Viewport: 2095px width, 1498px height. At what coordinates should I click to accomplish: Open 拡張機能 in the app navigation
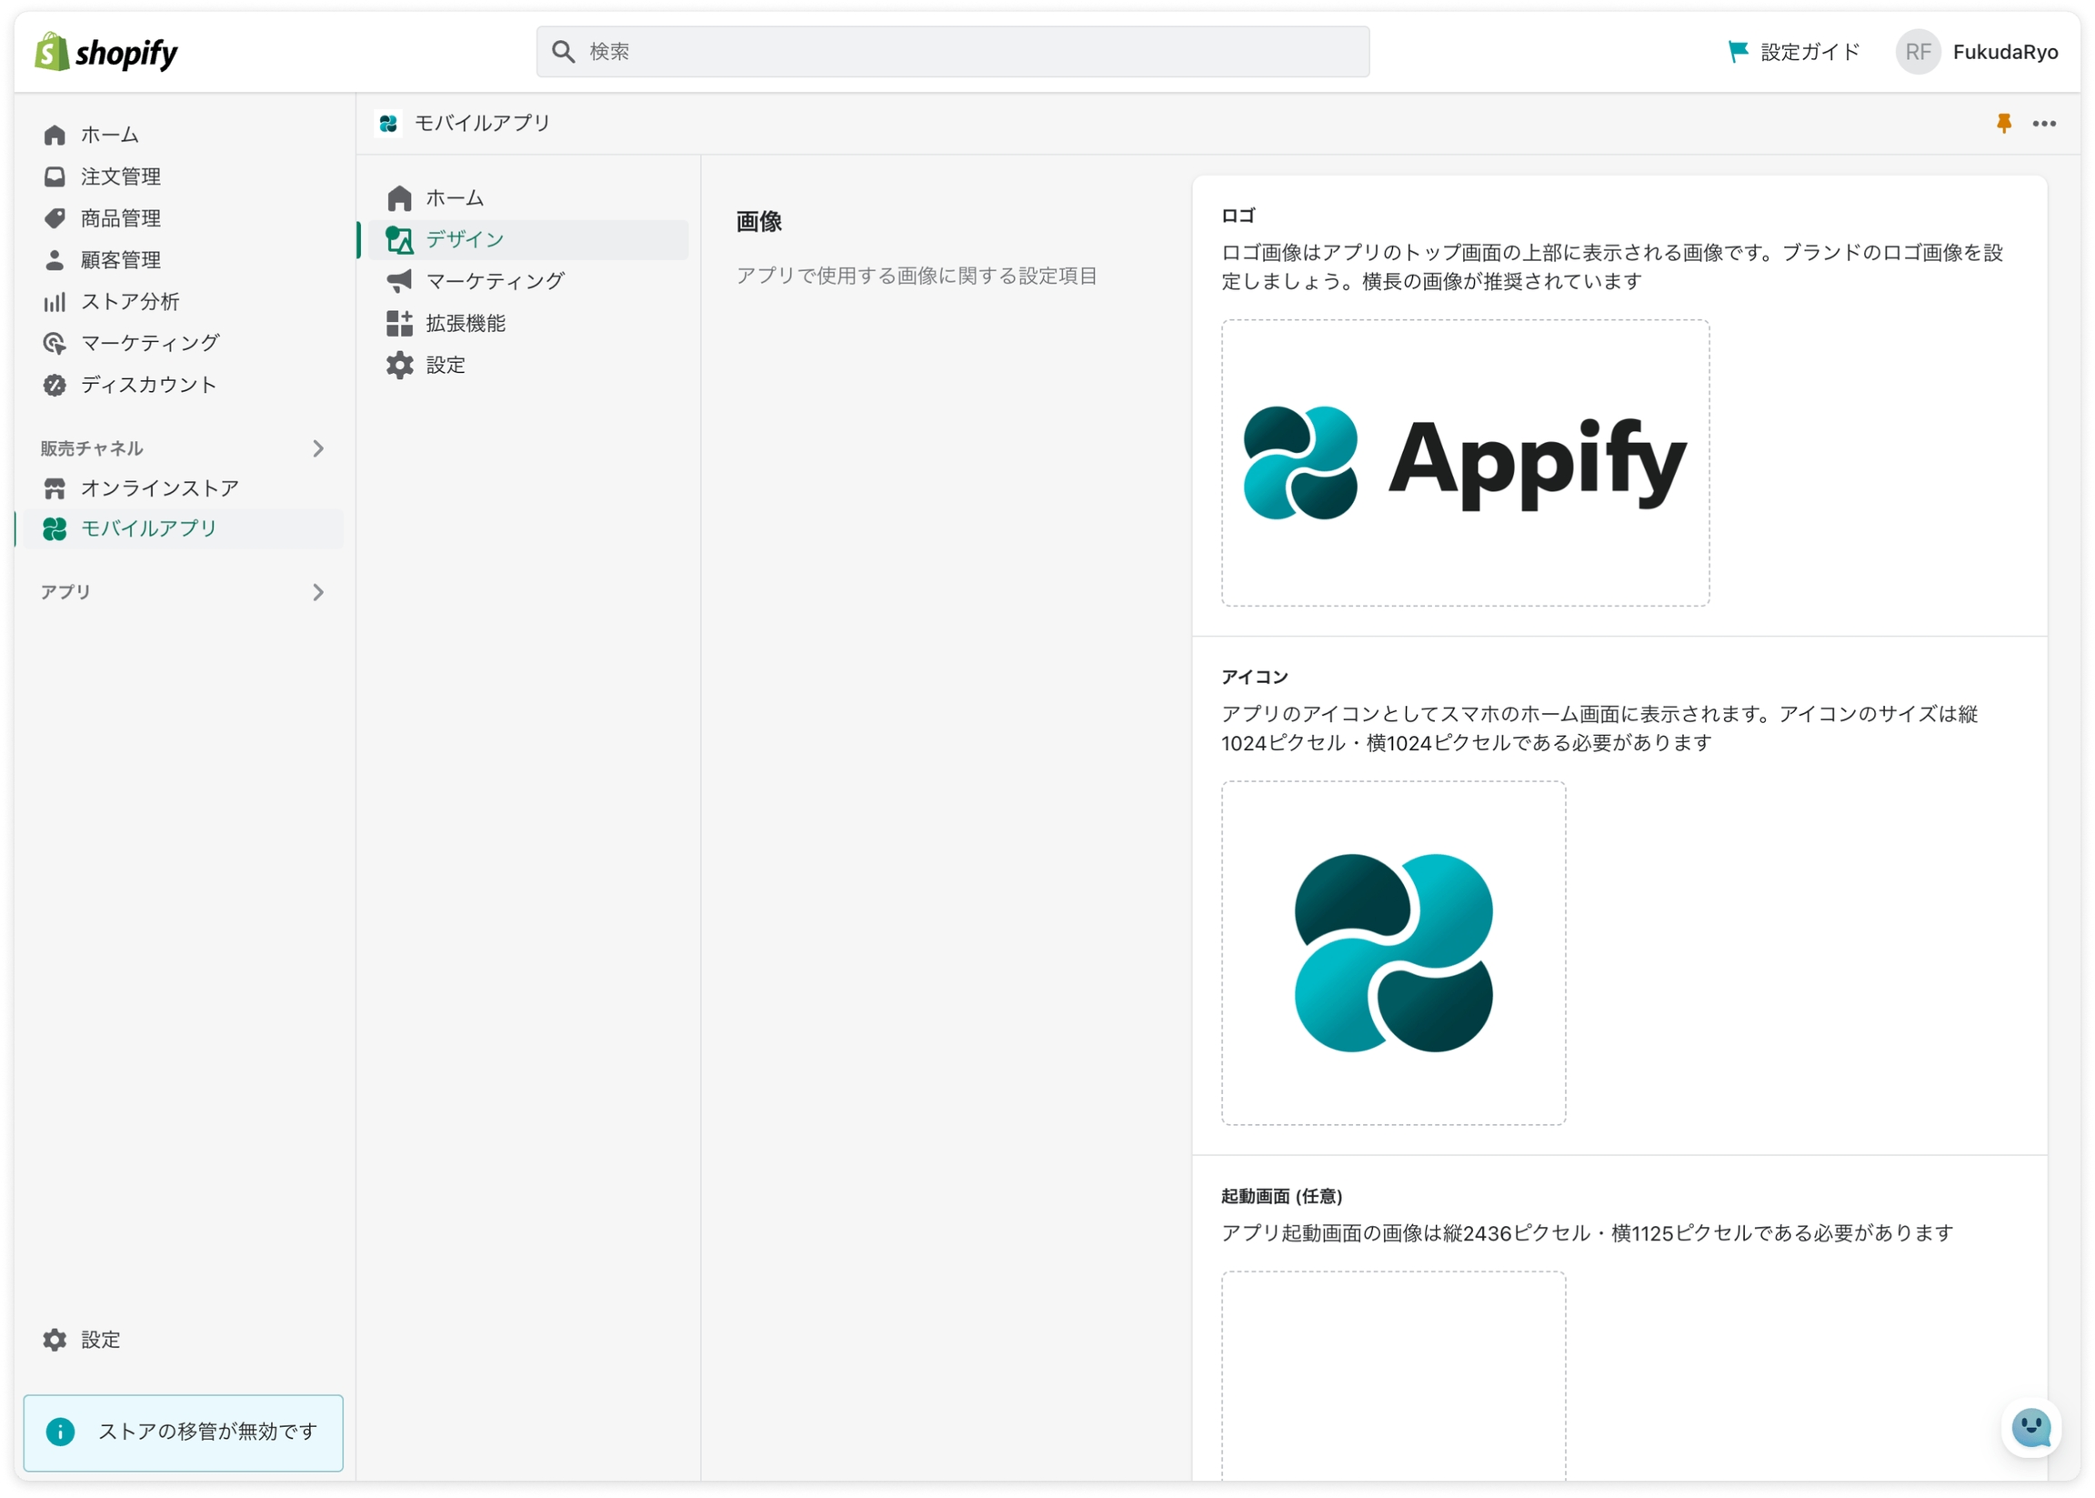pyautogui.click(x=466, y=323)
